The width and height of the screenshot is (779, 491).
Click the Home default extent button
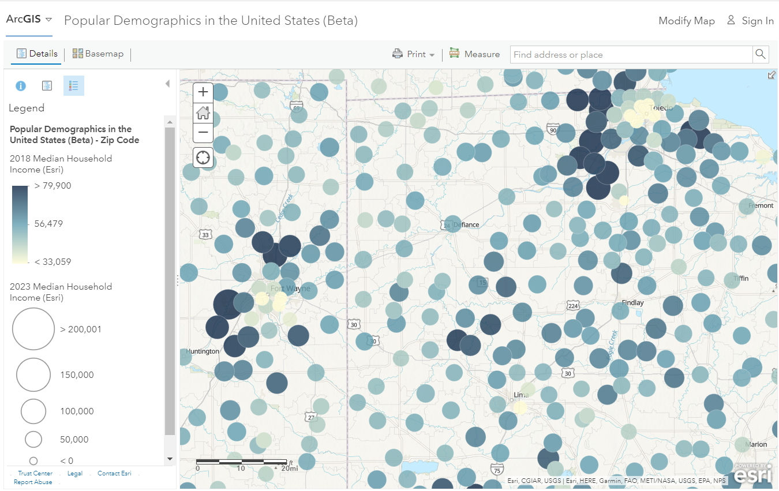tap(203, 113)
